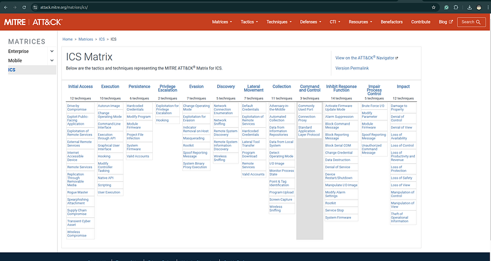
Task: Open the Collection tactic header
Action: pos(282,87)
